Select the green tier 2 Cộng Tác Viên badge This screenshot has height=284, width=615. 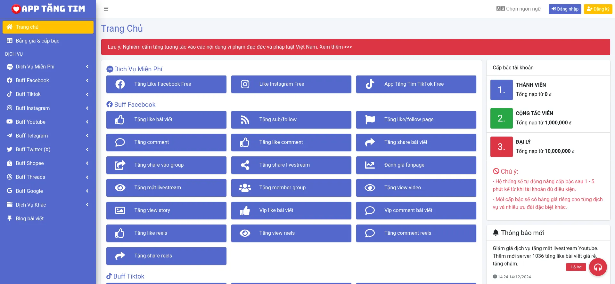(x=501, y=118)
